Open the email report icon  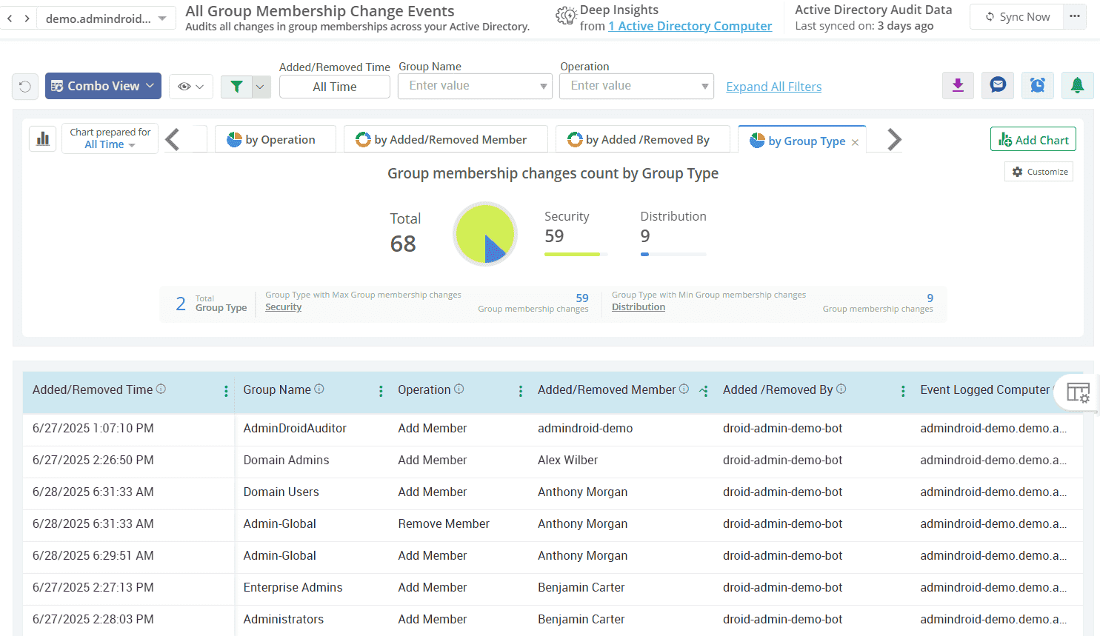998,86
